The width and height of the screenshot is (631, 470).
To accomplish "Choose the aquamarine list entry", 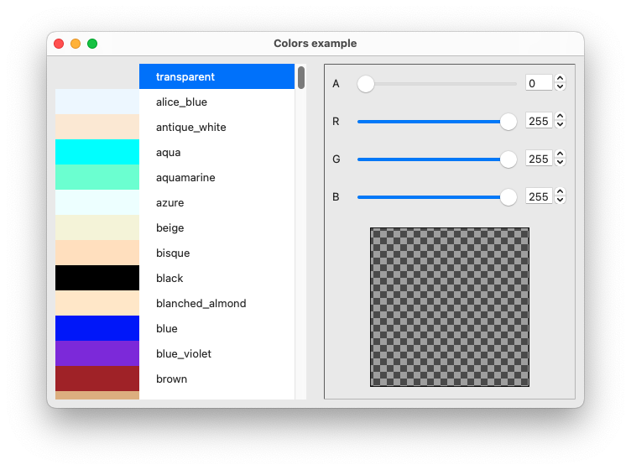I will pos(216,177).
